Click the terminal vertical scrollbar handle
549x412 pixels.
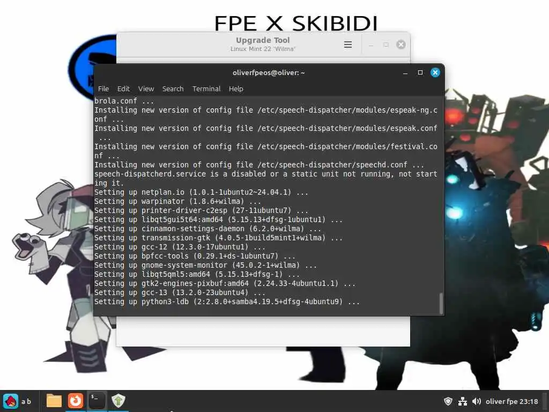click(441, 304)
